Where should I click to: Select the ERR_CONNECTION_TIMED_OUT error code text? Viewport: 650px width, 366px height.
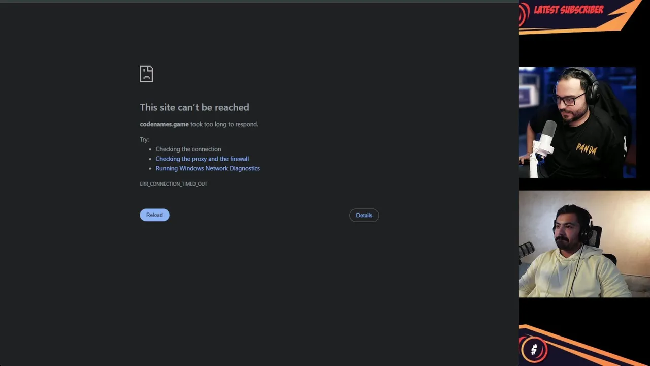click(173, 184)
